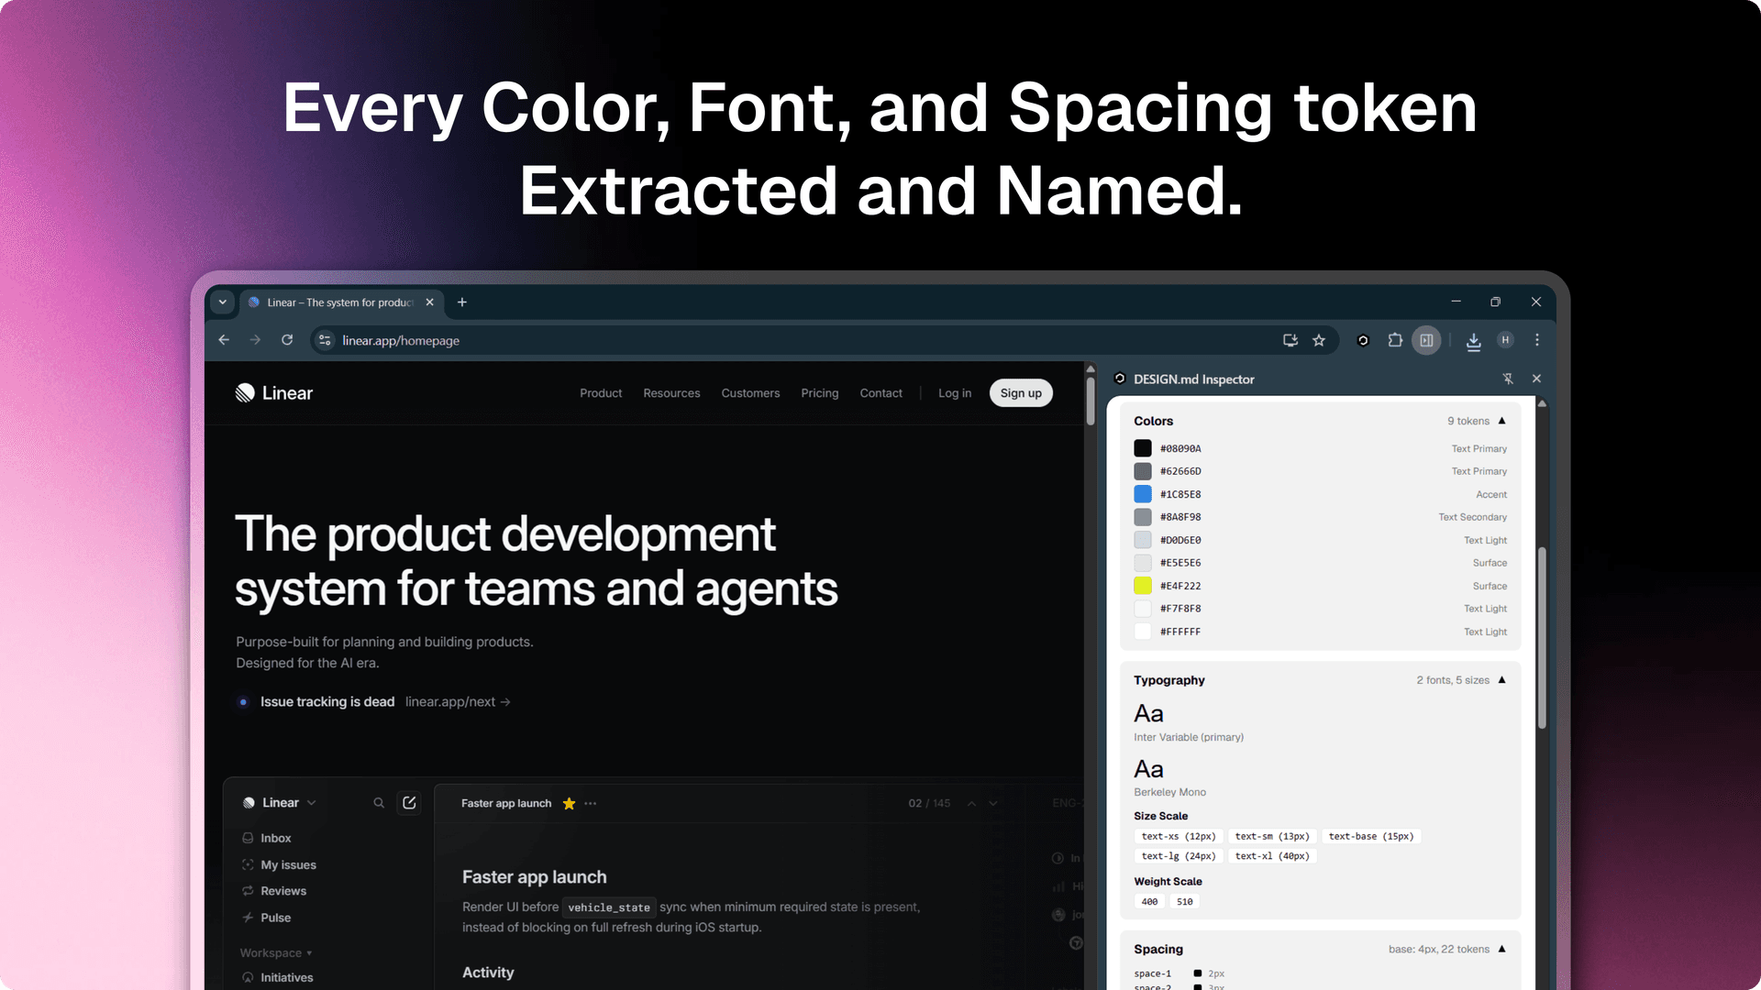Open a new browser tab
This screenshot has width=1761, height=990.
tap(462, 302)
